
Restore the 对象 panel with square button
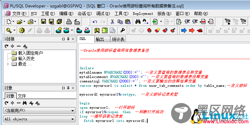coord(64,88)
